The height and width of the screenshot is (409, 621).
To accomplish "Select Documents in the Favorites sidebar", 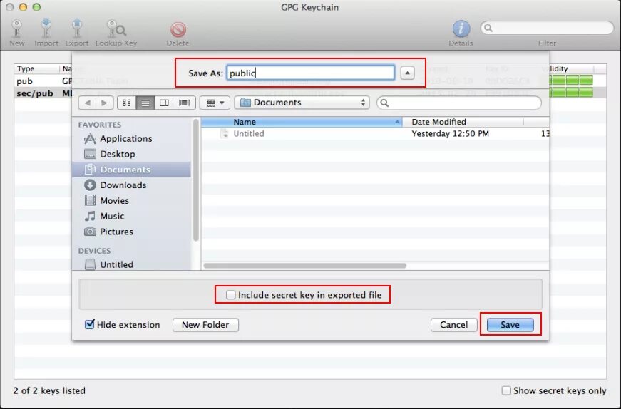I will tap(131, 170).
